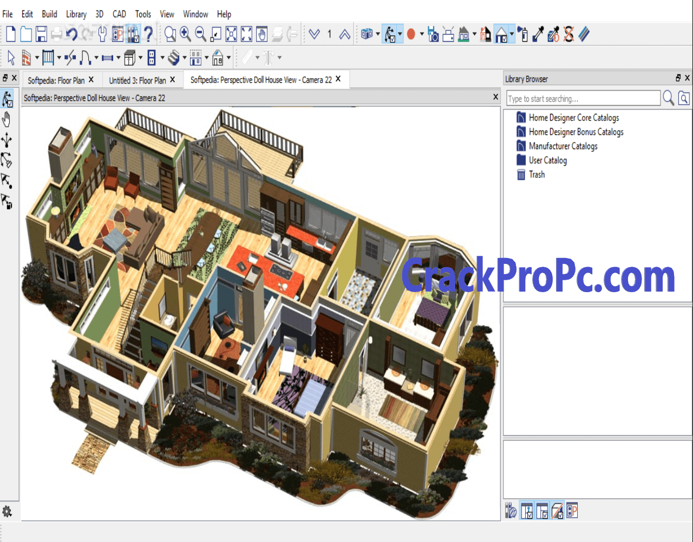Open Home Designer Core Catalogs in library

pos(573,118)
